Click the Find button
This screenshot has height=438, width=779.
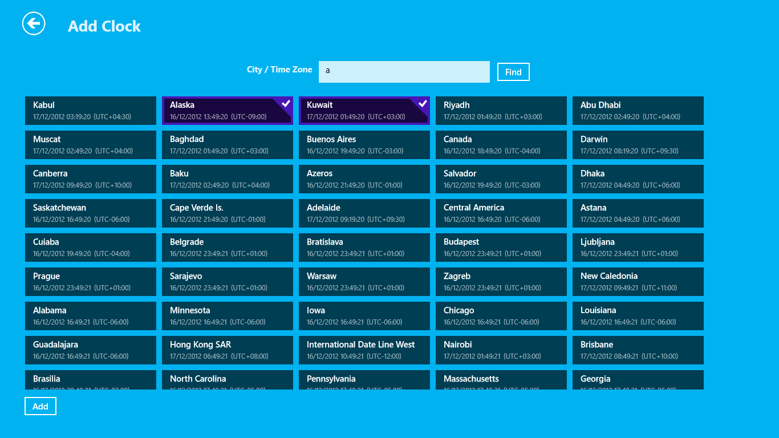pos(513,72)
